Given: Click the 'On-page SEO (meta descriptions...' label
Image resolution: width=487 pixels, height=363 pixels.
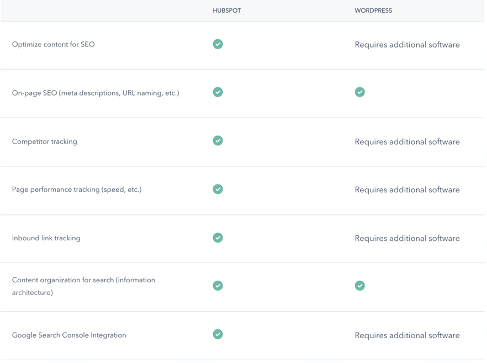Looking at the screenshot, I should pyautogui.click(x=96, y=93).
